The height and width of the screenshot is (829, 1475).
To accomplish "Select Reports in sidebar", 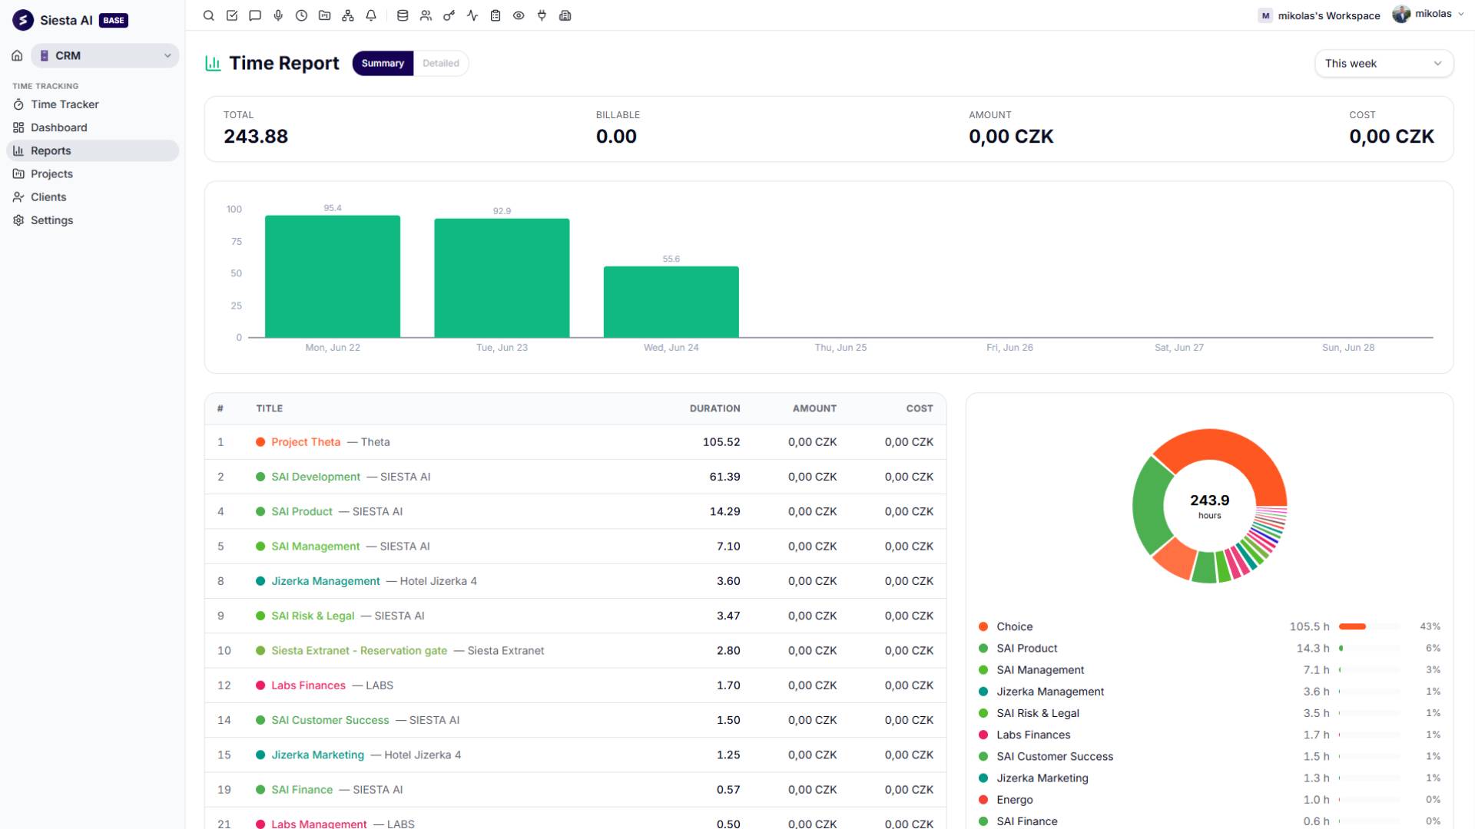I will pos(92,150).
